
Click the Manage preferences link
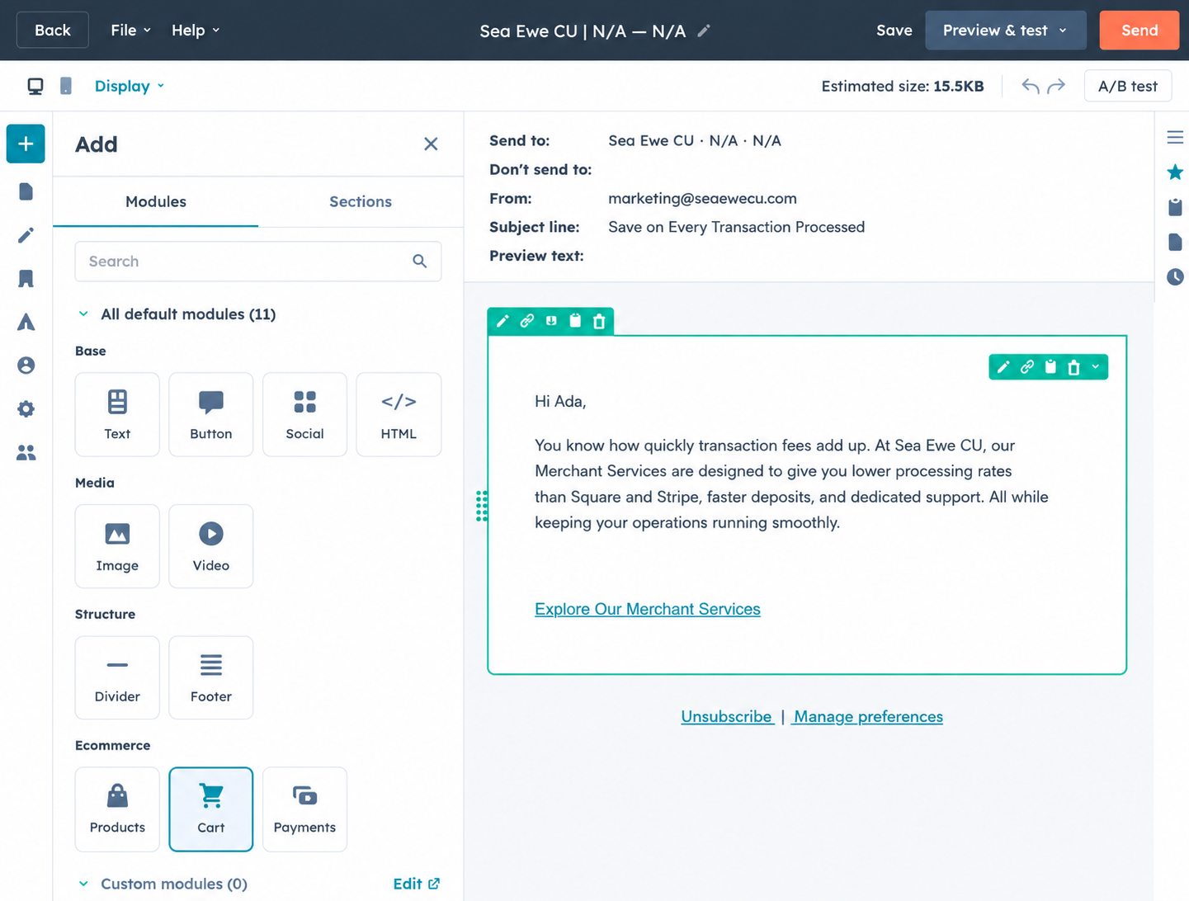(x=868, y=717)
